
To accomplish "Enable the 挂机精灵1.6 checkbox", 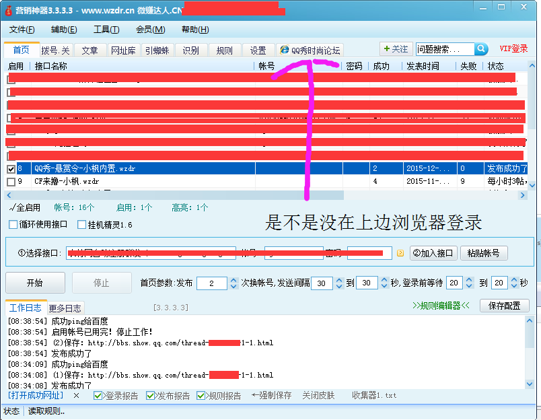I will (82, 225).
